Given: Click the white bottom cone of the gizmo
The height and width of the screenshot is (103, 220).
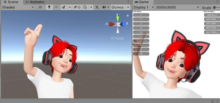Looking at the screenshot, I should coord(118,30).
